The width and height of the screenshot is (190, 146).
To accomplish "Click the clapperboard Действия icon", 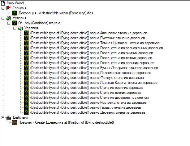I will click(9, 117).
